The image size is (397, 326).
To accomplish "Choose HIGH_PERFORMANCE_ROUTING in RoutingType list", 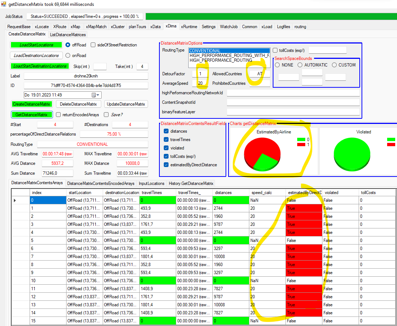I will click(221, 60).
